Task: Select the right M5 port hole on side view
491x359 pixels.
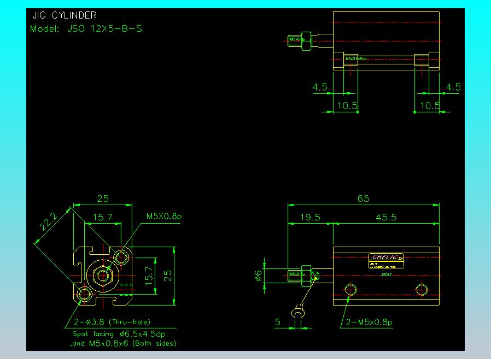Action: (x=422, y=290)
